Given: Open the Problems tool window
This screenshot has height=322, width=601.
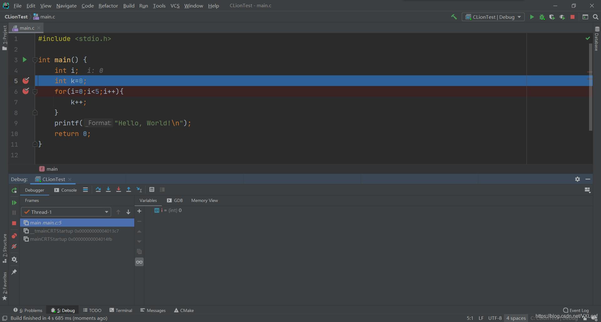Looking at the screenshot, I should 28,310.
